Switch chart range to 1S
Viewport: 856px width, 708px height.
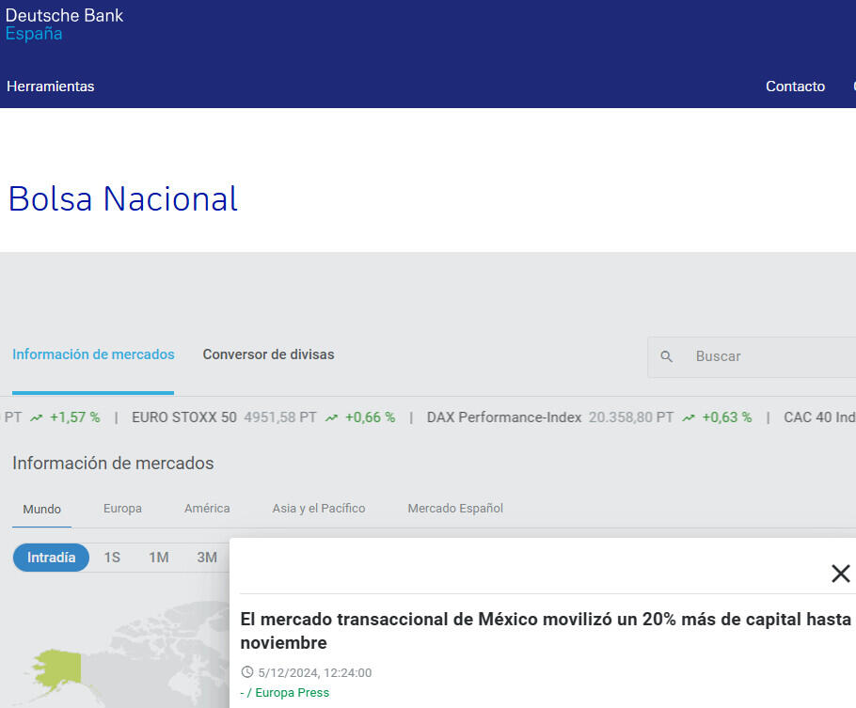point(112,558)
